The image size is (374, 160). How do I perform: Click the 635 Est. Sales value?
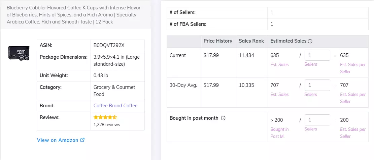(275, 55)
